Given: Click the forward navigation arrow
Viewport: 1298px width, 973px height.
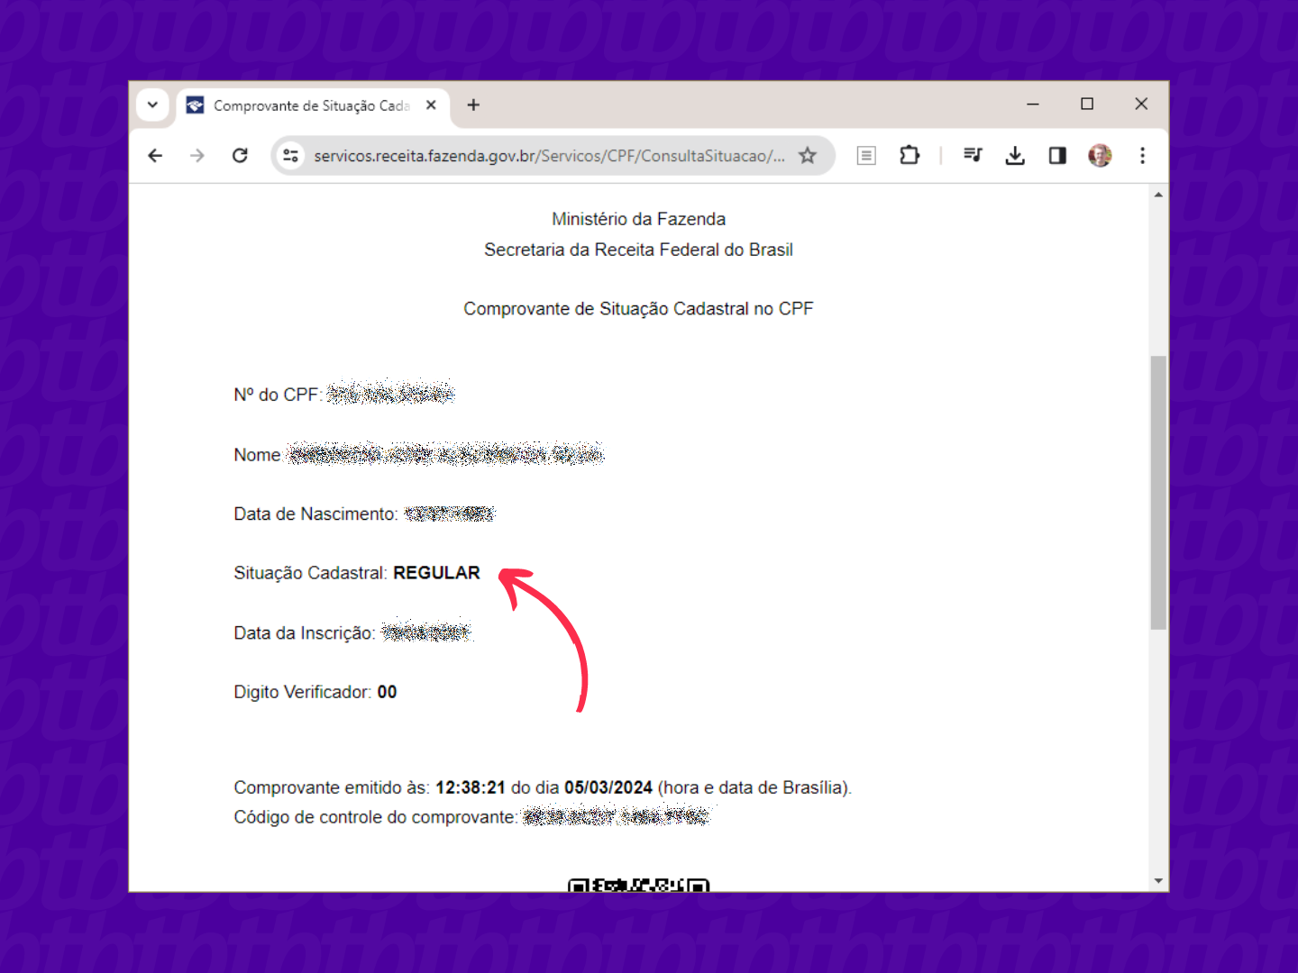Looking at the screenshot, I should coord(197,155).
